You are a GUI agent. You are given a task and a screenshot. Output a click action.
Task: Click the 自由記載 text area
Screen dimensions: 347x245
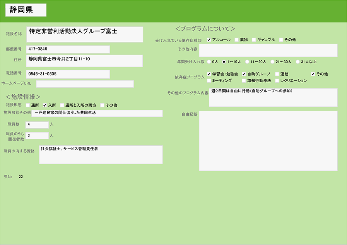click(x=268, y=141)
